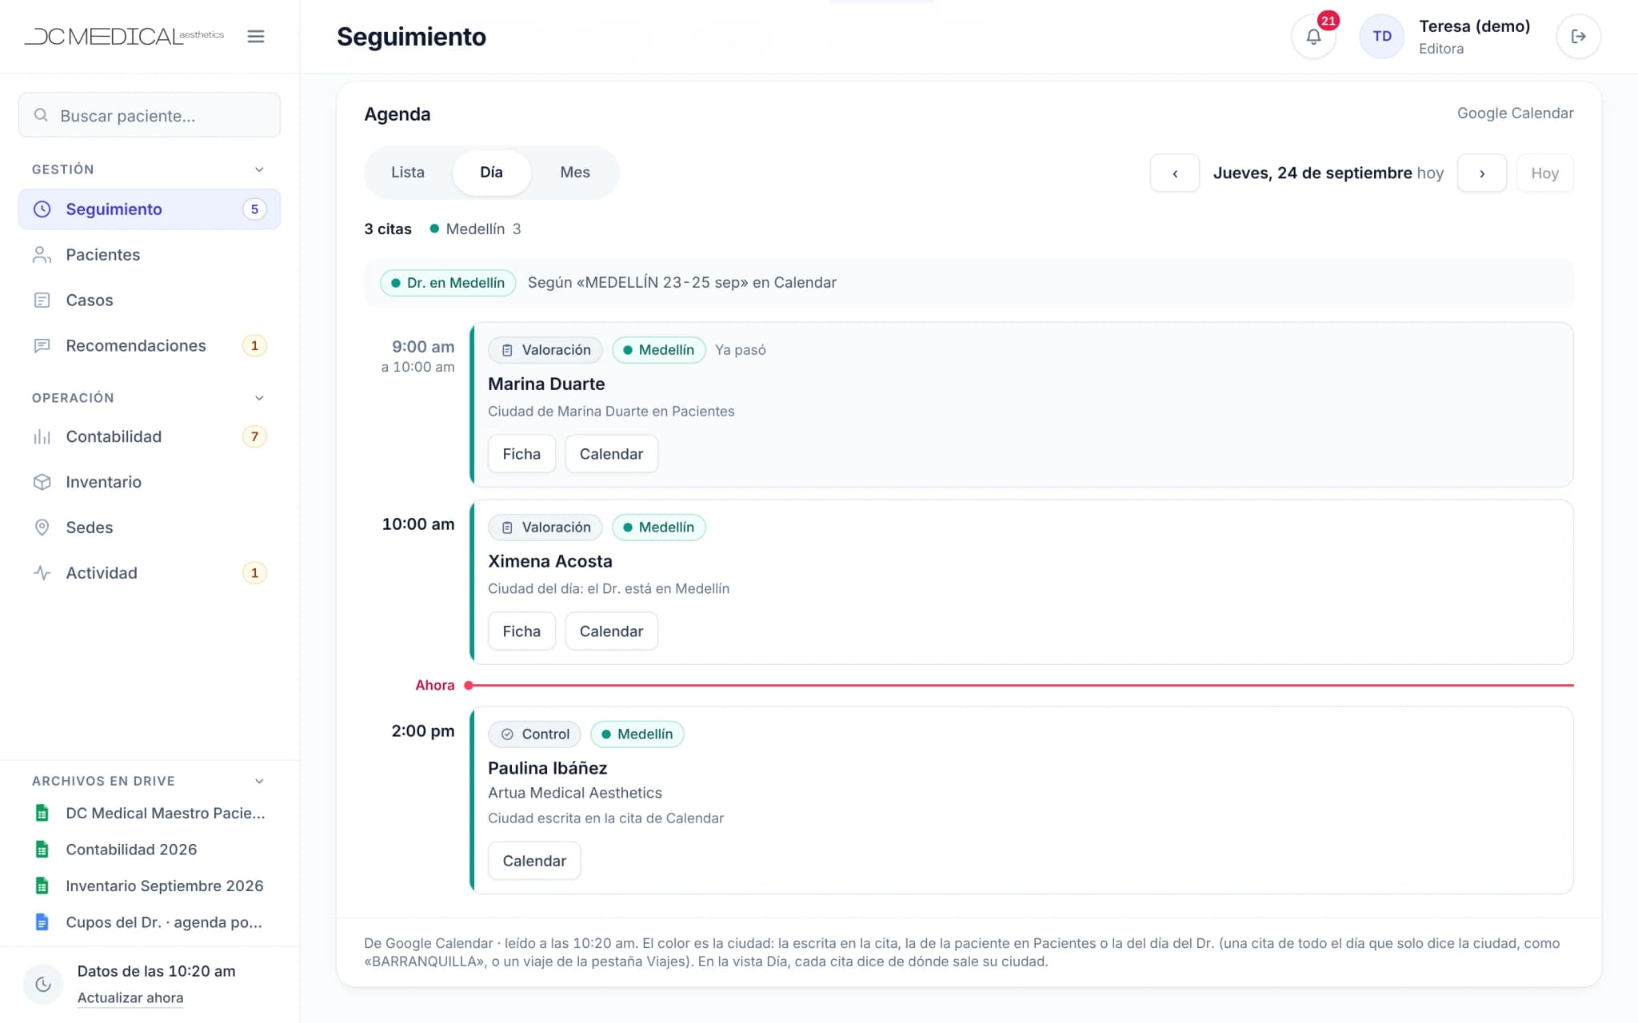Click the Casos document icon
1638x1023 pixels.
point(42,301)
